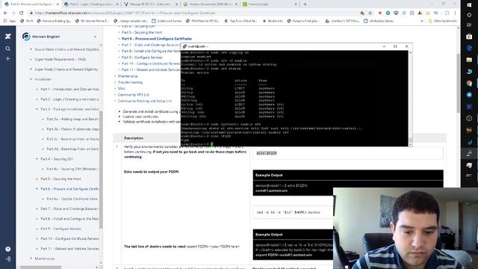Click the plus create icon in the left rail
The image size is (478, 269).
coord(8,58)
